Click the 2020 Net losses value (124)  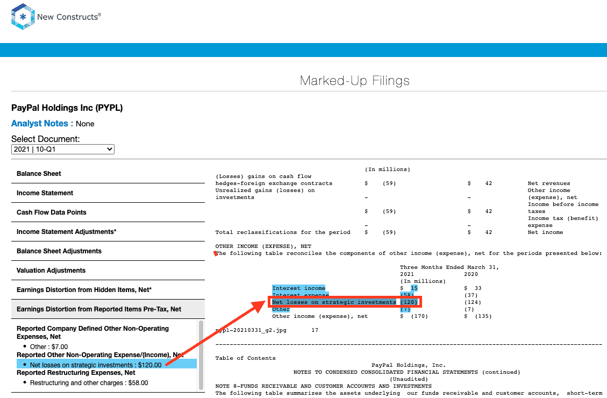pos(473,302)
